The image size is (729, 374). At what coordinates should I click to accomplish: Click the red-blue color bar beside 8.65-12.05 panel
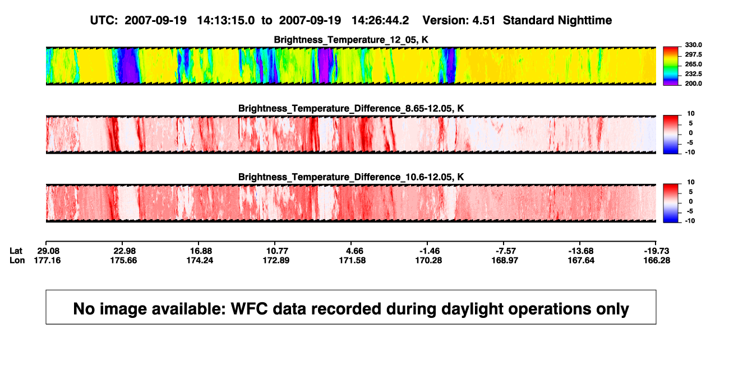tap(671, 135)
